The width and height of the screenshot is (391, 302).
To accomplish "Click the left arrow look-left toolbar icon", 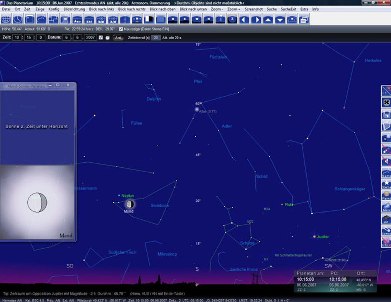I will coord(244,19).
